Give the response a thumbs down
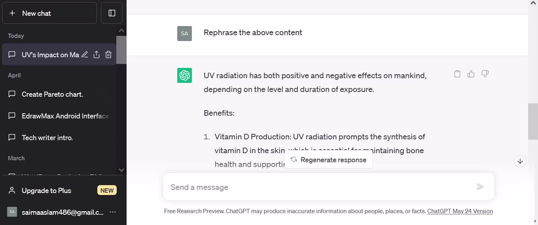This screenshot has width=538, height=225. (485, 74)
